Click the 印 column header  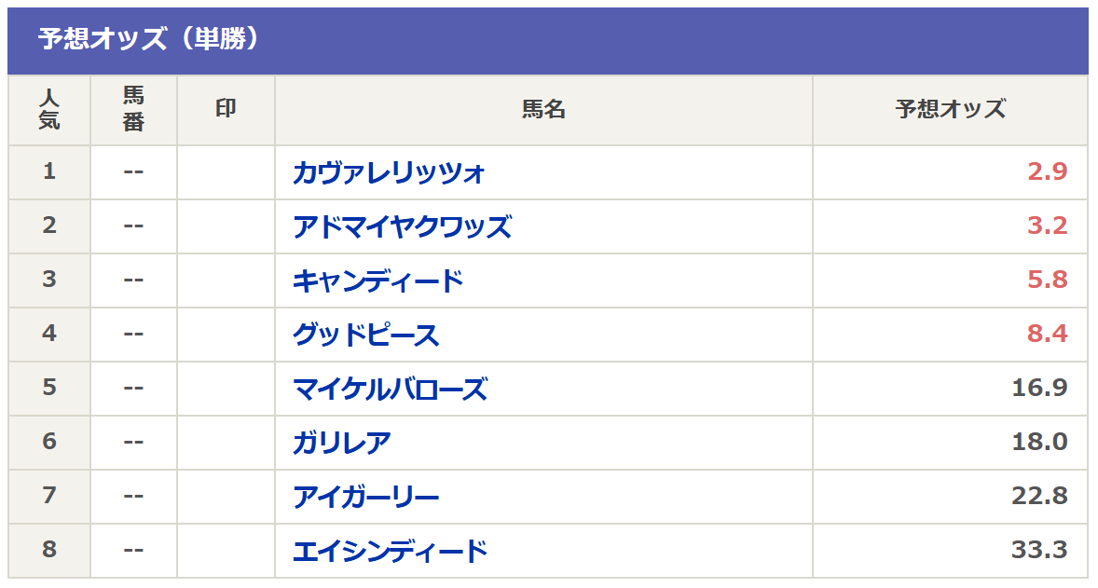[226, 108]
